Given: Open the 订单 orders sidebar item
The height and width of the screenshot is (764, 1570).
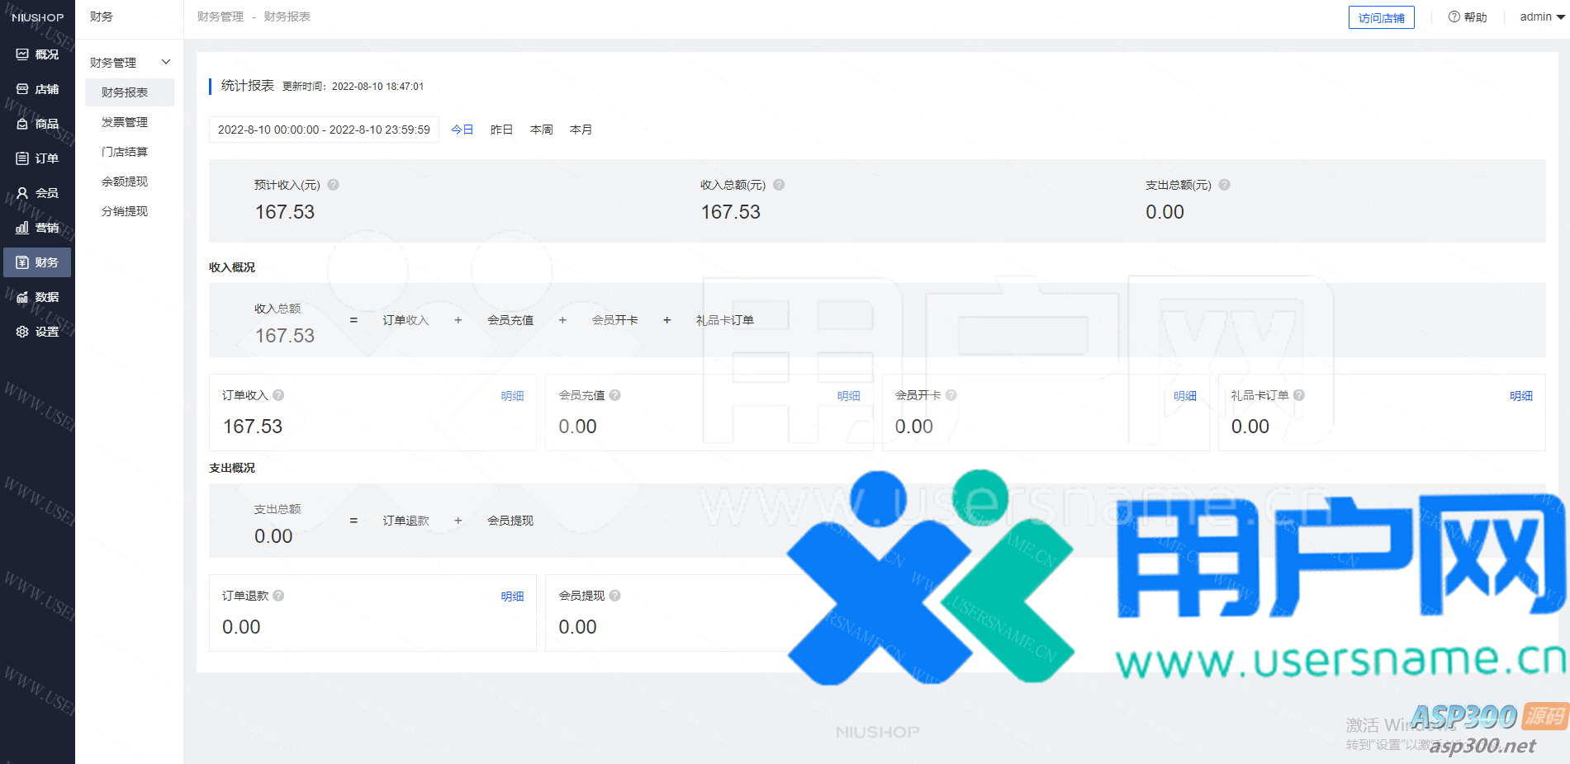Looking at the screenshot, I should pyautogui.click(x=37, y=158).
